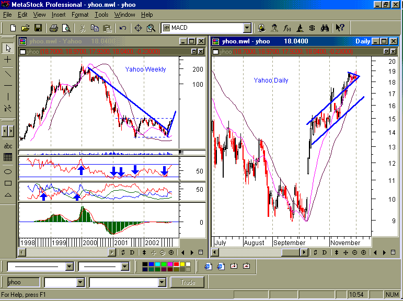403x301 pixels.
Task: Click the D periodicity button in daily chart
Action: (325, 253)
